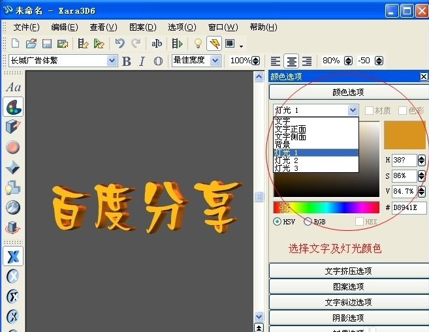
Task: Click the hex color field D8941E
Action: point(409,208)
